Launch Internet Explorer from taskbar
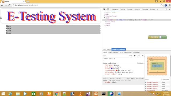 pos(10,94)
